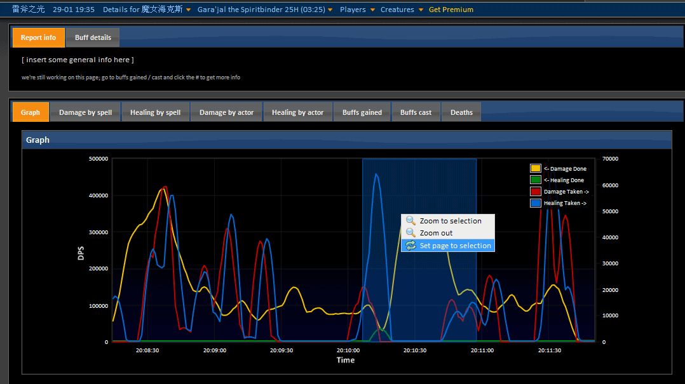Toggle the green Healing Done legend swatch

point(536,180)
